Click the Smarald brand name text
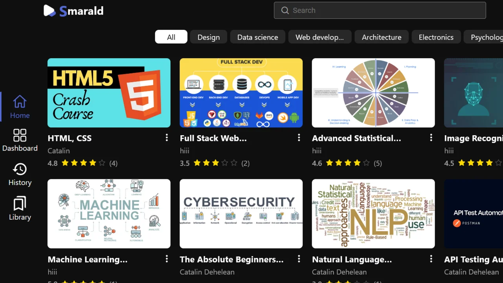This screenshot has height=283, width=503. point(81,11)
